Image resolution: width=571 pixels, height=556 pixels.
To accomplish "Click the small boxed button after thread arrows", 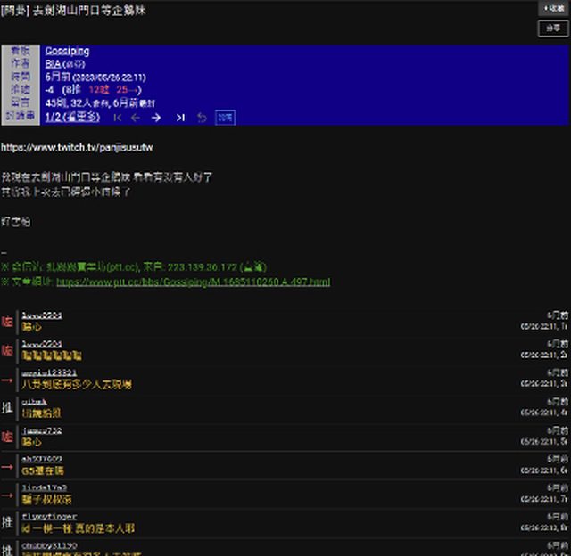I will [225, 117].
